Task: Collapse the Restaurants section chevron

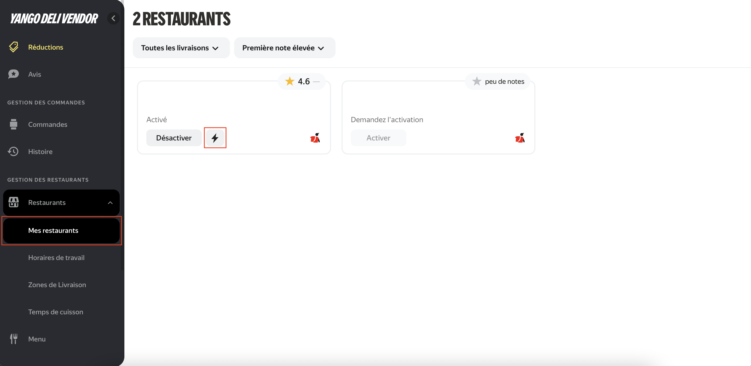Action: tap(110, 203)
